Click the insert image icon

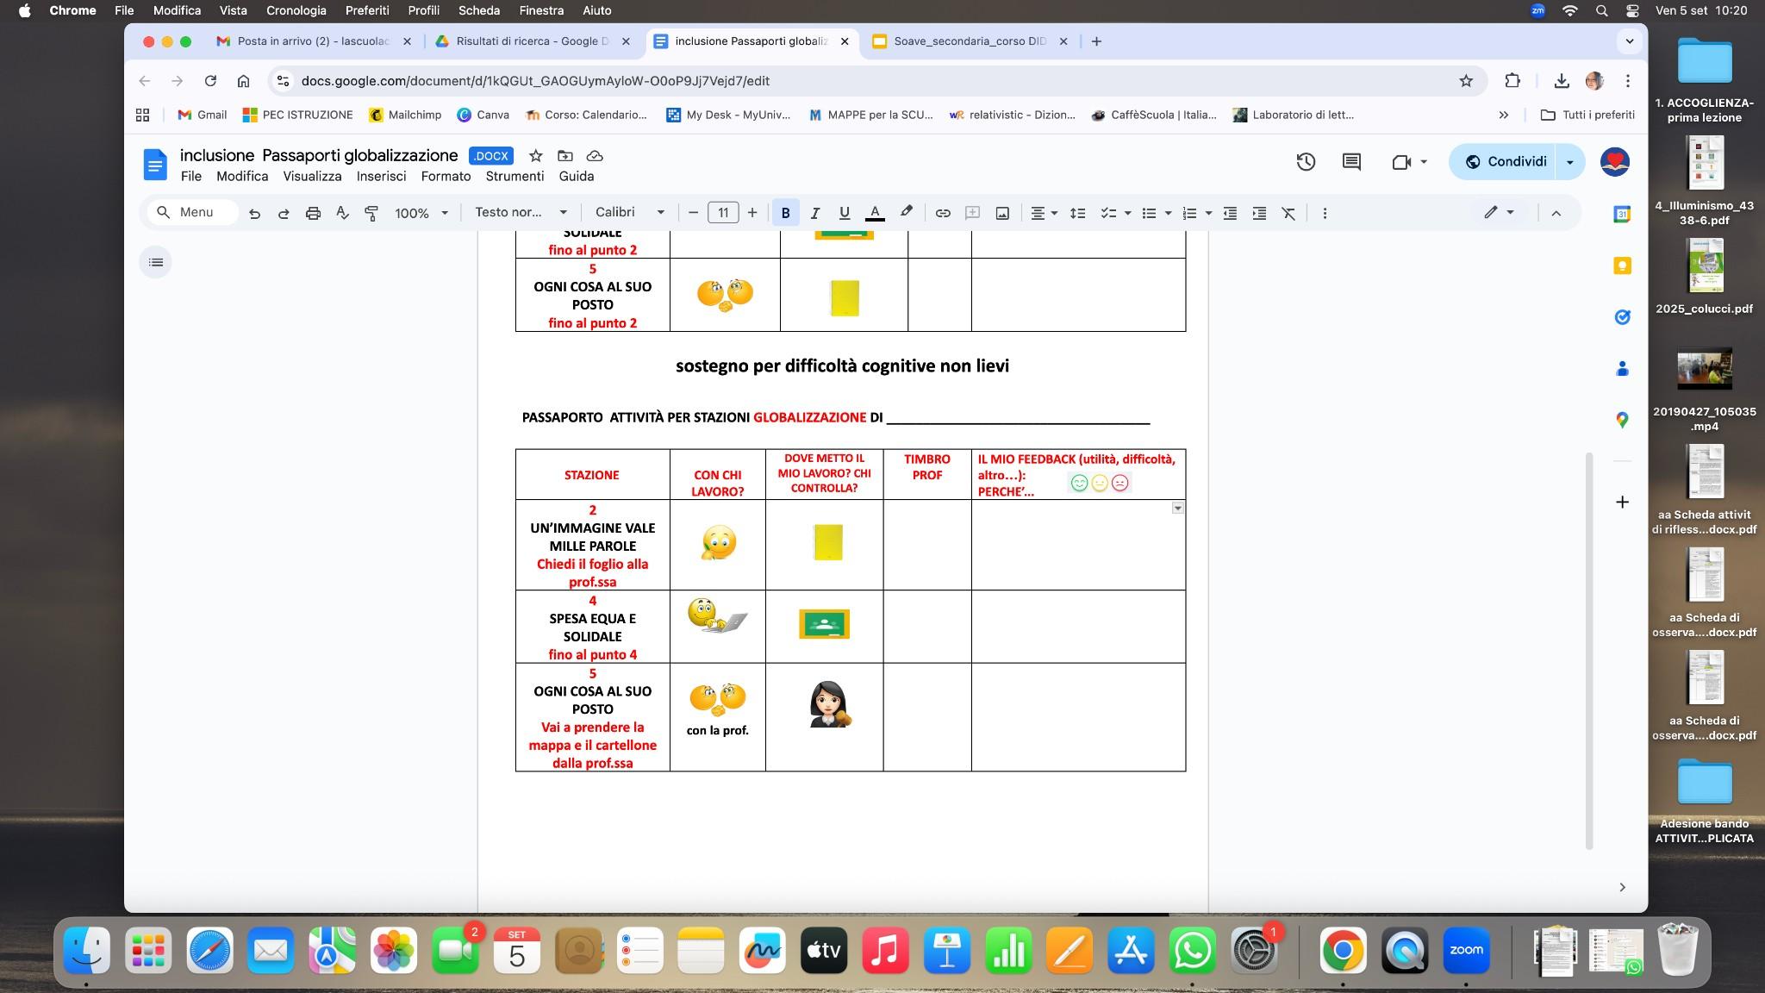click(x=1002, y=213)
